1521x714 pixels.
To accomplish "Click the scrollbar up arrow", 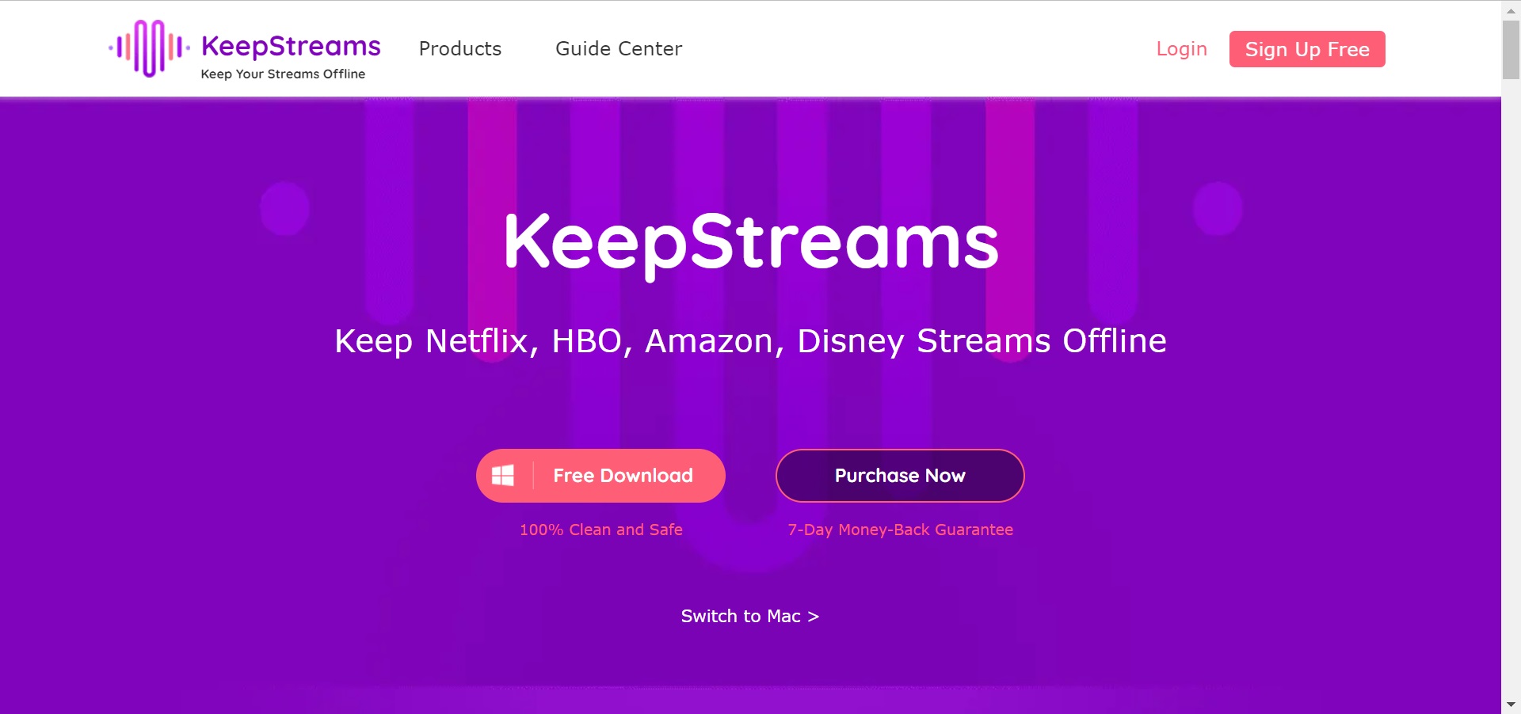I will pos(1511,8).
